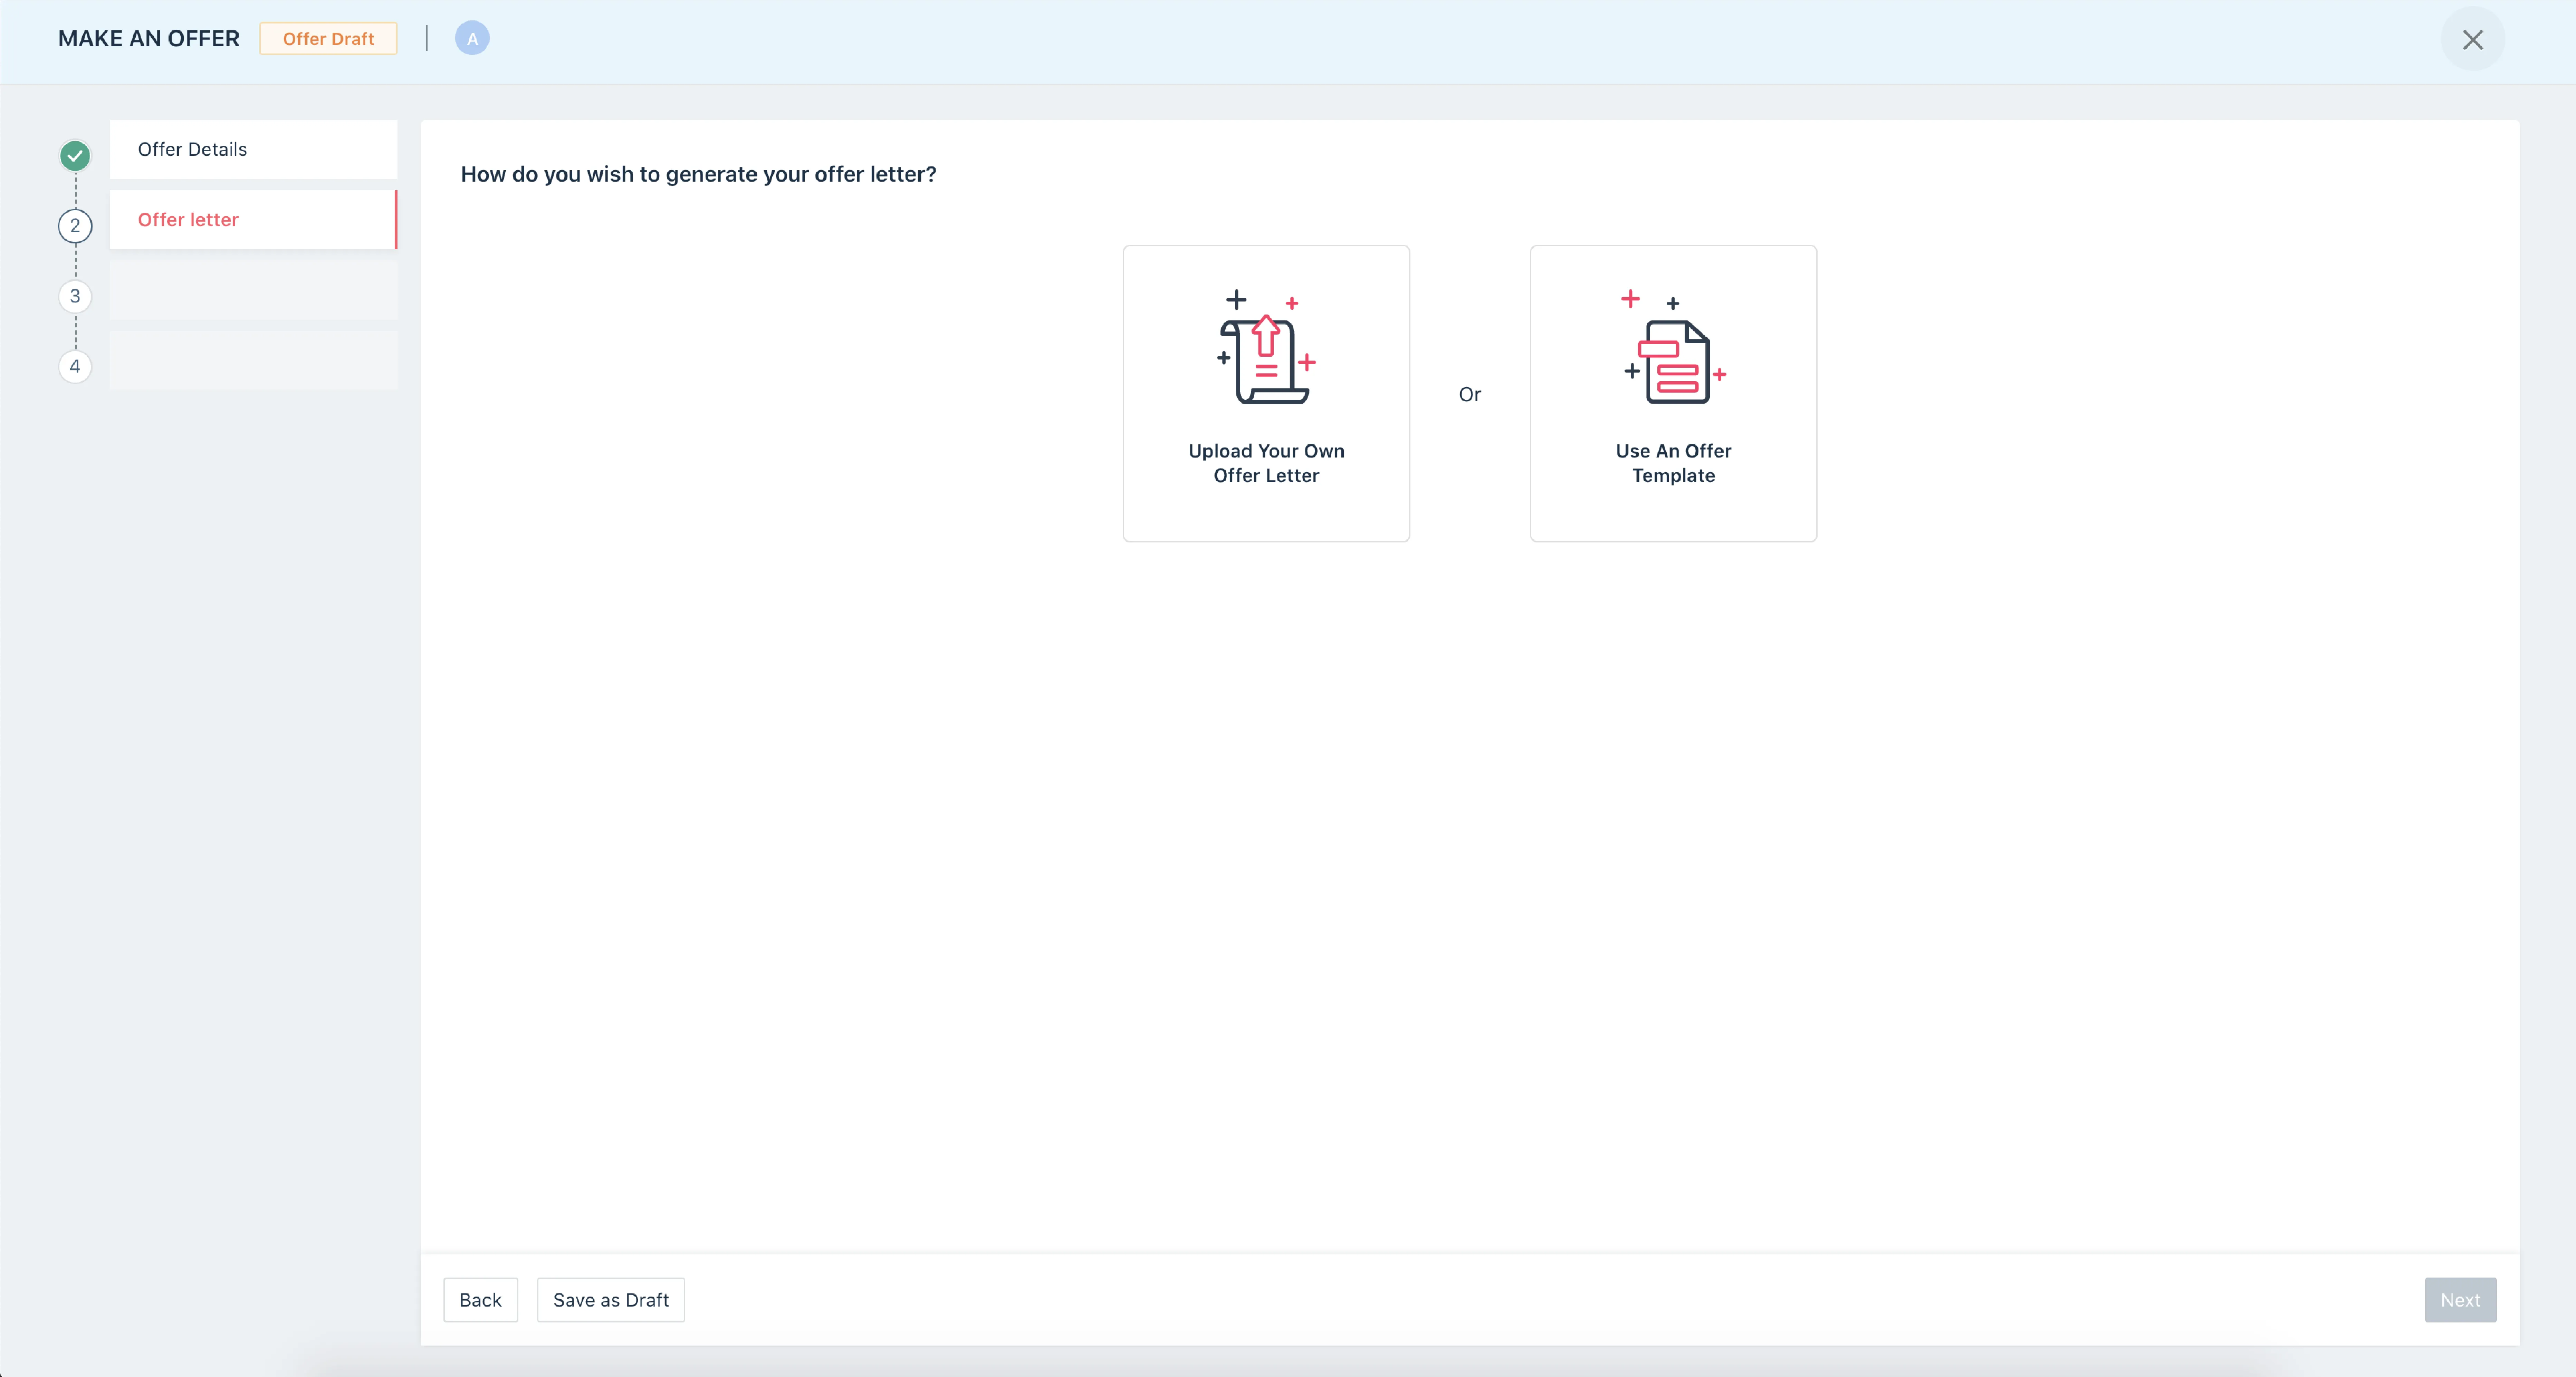The height and width of the screenshot is (1377, 2576).
Task: Click the MAKE AN OFFER title
Action: 149,38
